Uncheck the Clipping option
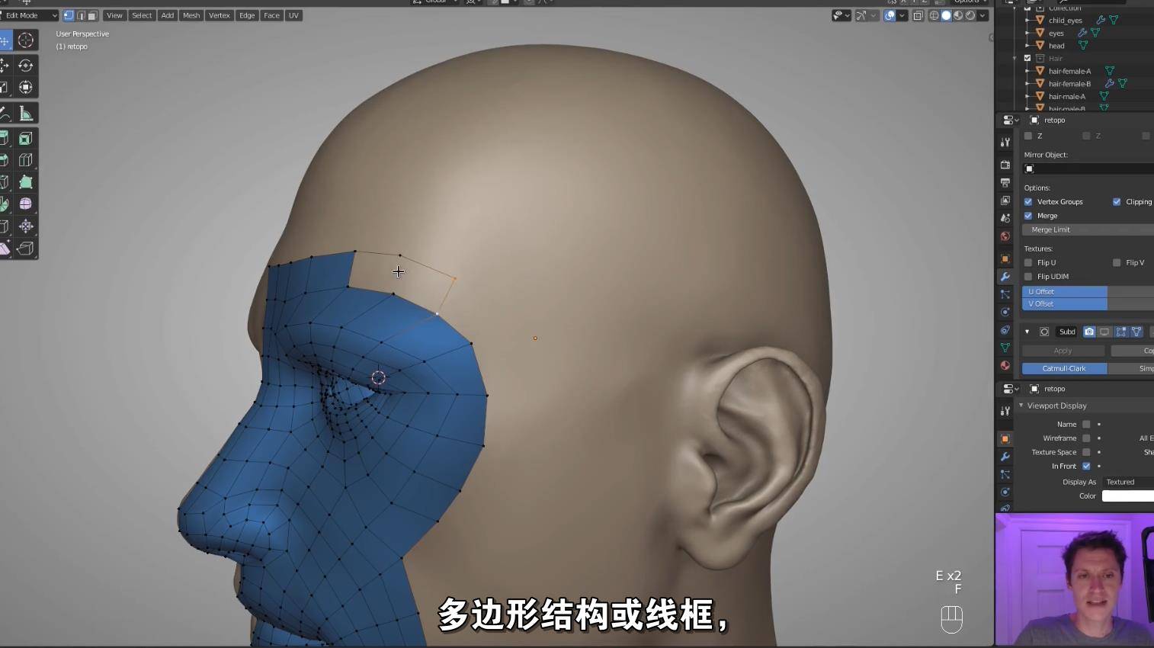Viewport: 1154px width, 648px height. [1117, 202]
